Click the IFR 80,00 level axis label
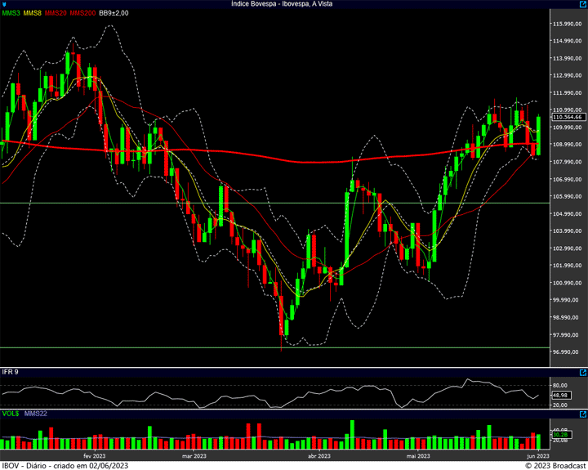Screen dimensions: 588x470 [559, 385]
